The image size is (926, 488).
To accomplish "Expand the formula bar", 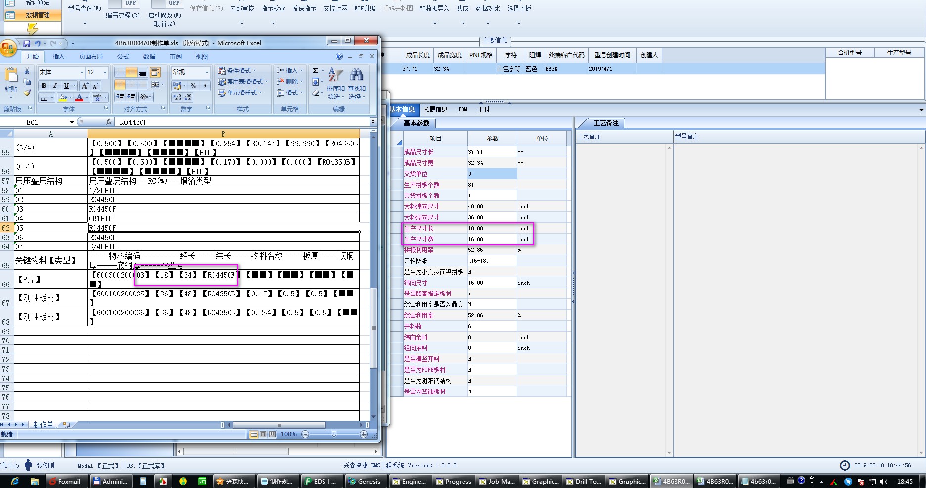I will pos(373,122).
